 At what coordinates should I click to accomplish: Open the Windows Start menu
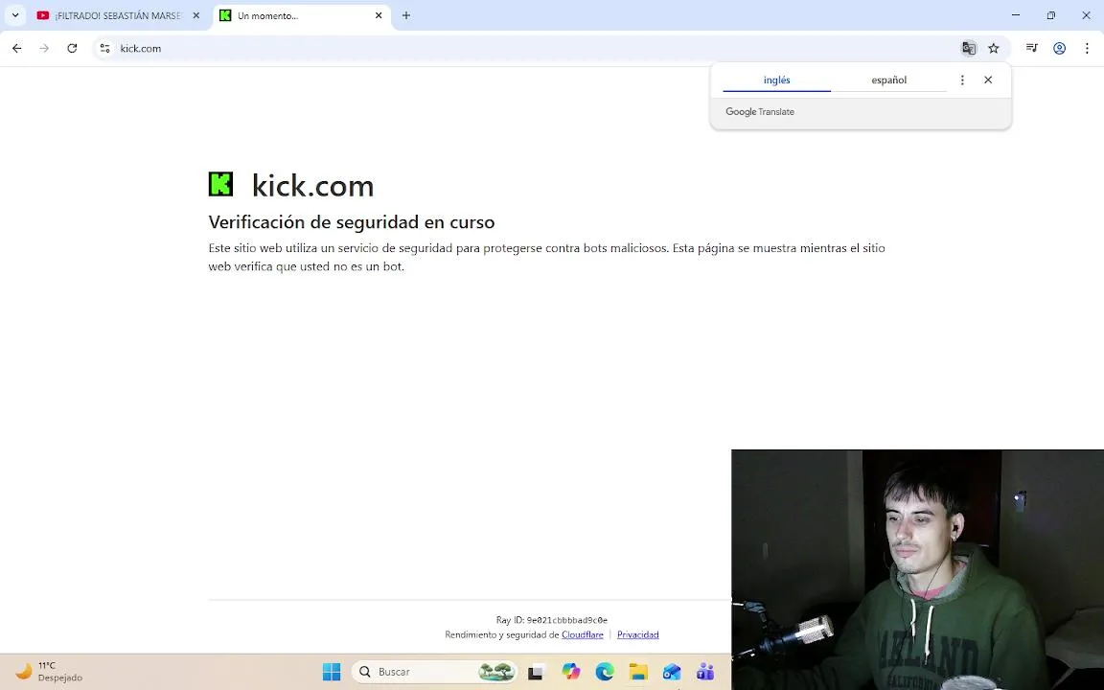pos(331,672)
